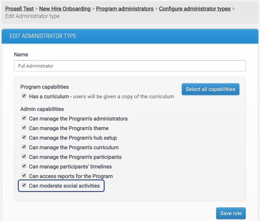The image size is (260, 221).
Task: Click the Name input field
Action: pos(130,66)
